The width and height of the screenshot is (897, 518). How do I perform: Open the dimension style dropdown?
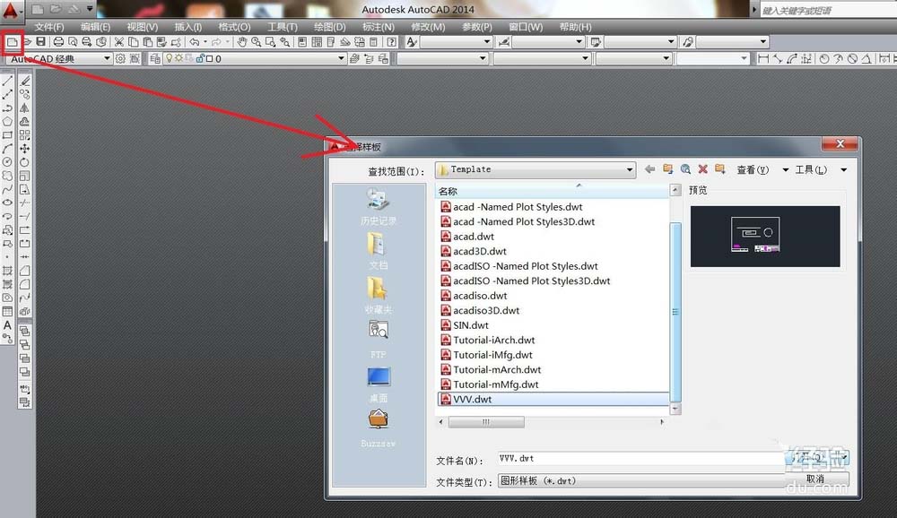point(579,42)
